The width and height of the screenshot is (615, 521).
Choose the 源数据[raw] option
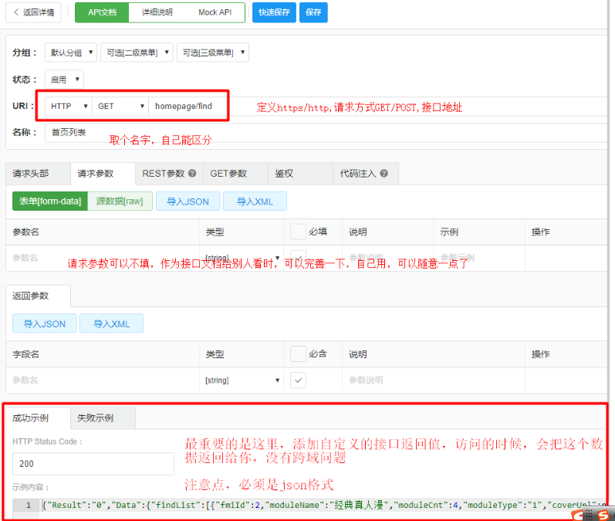[x=120, y=201]
